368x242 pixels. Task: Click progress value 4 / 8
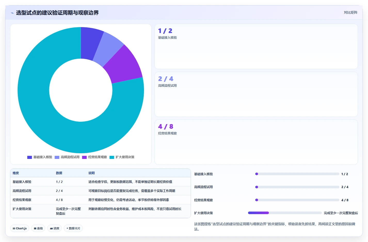click(345, 200)
